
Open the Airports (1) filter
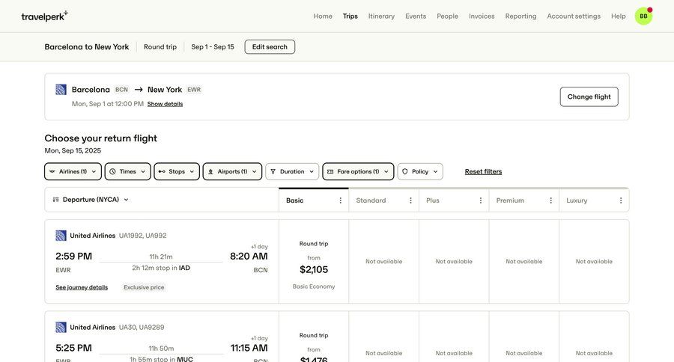point(232,171)
